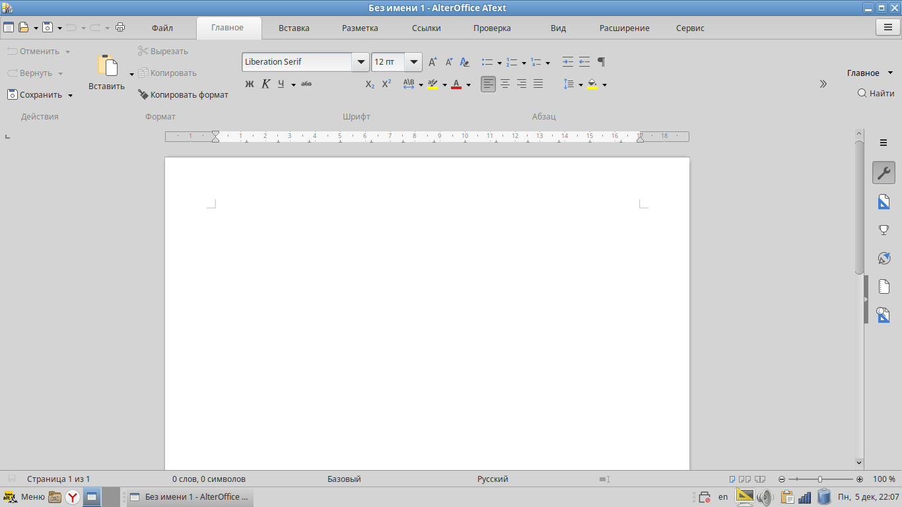The width and height of the screenshot is (902, 507).
Task: Open sidebar Properties (wrench) panel
Action: (x=884, y=173)
